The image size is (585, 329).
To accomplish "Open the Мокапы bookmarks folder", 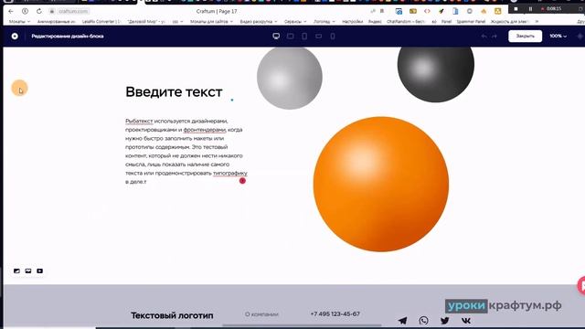I will [19, 22].
